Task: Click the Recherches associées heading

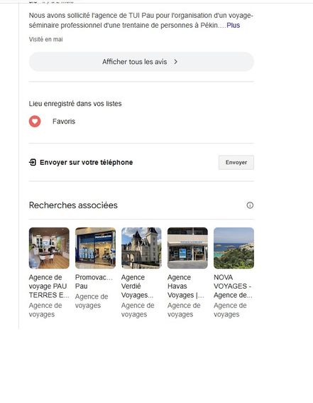Action: (x=73, y=205)
